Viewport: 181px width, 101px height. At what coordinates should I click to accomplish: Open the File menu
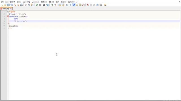(2, 2)
